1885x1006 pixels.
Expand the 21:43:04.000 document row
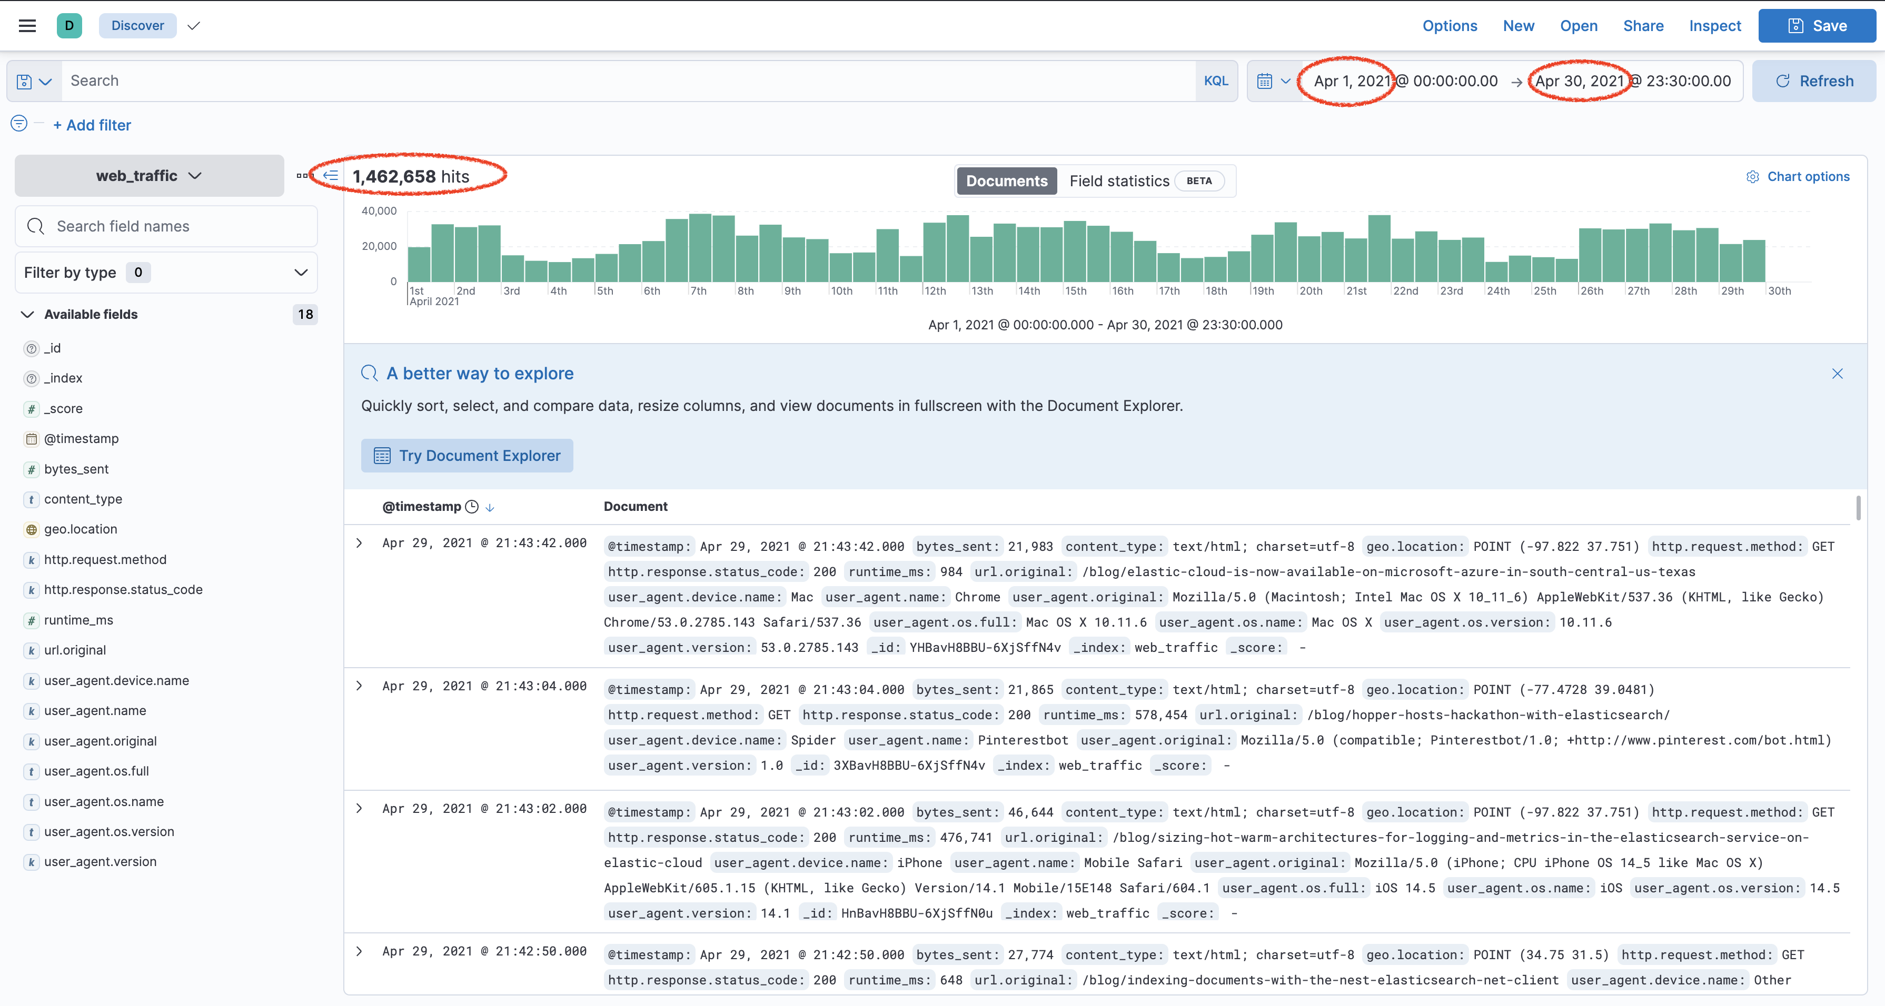pyautogui.click(x=359, y=686)
